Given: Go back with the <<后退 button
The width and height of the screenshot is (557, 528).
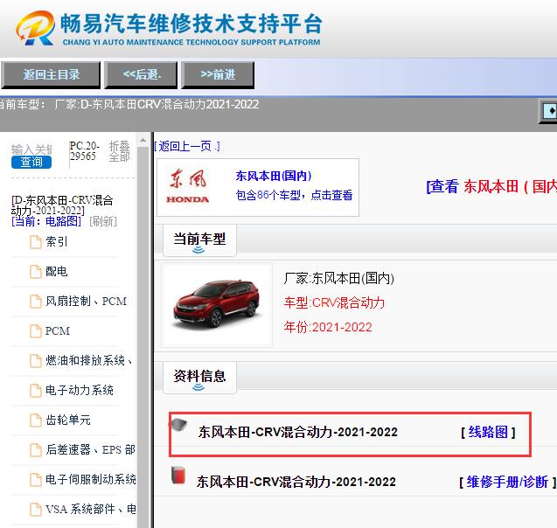Looking at the screenshot, I should point(141,75).
